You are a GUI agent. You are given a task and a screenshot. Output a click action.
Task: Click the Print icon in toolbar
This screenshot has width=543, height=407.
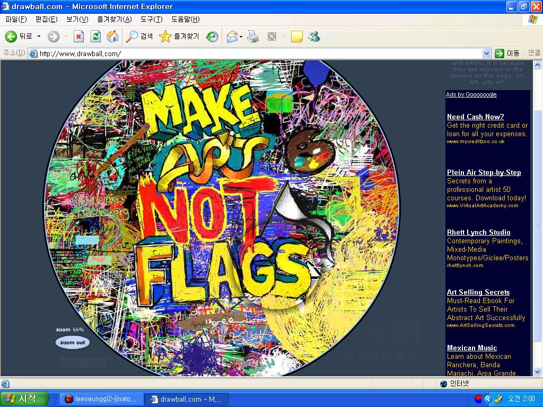pyautogui.click(x=253, y=37)
